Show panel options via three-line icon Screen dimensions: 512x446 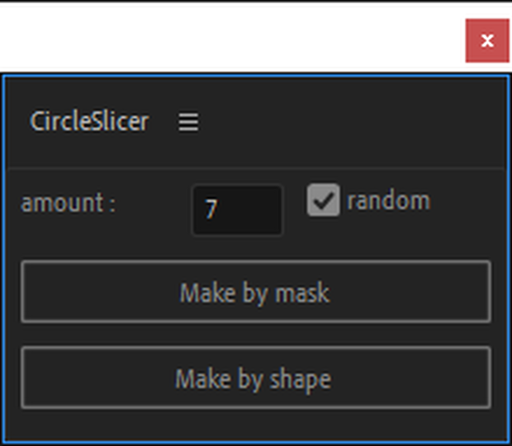(x=188, y=122)
